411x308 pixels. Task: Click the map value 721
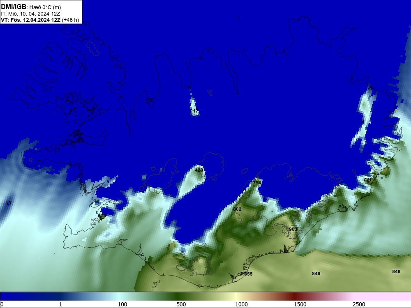[367, 179]
